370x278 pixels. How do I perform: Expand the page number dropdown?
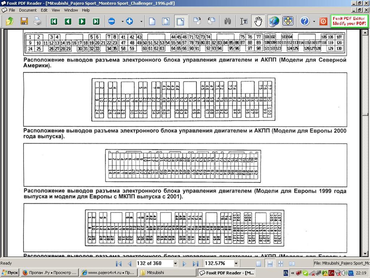(176, 264)
